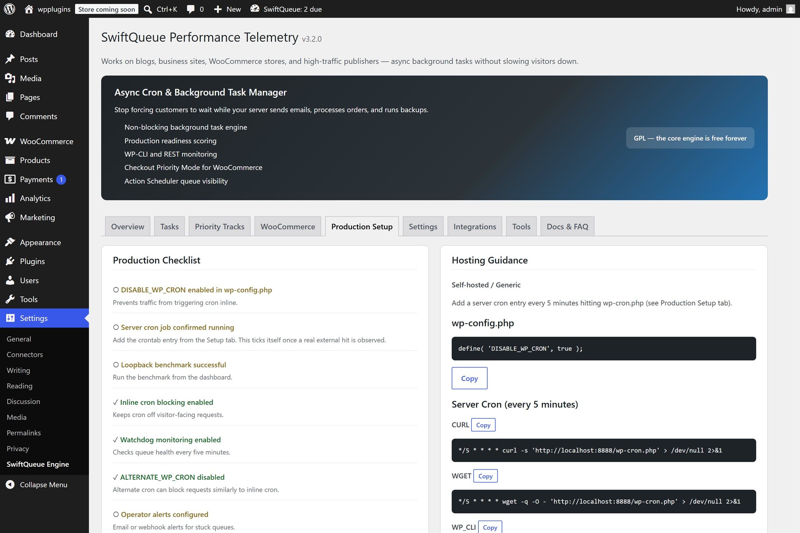
Task: Open Discussion settings submenu
Action: (x=23, y=401)
